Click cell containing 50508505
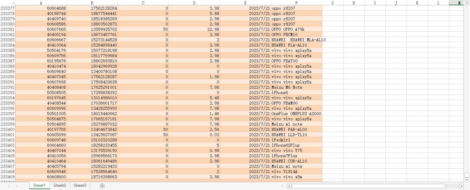Image resolution: width=470 pixels, height=190 pixels. (41, 93)
